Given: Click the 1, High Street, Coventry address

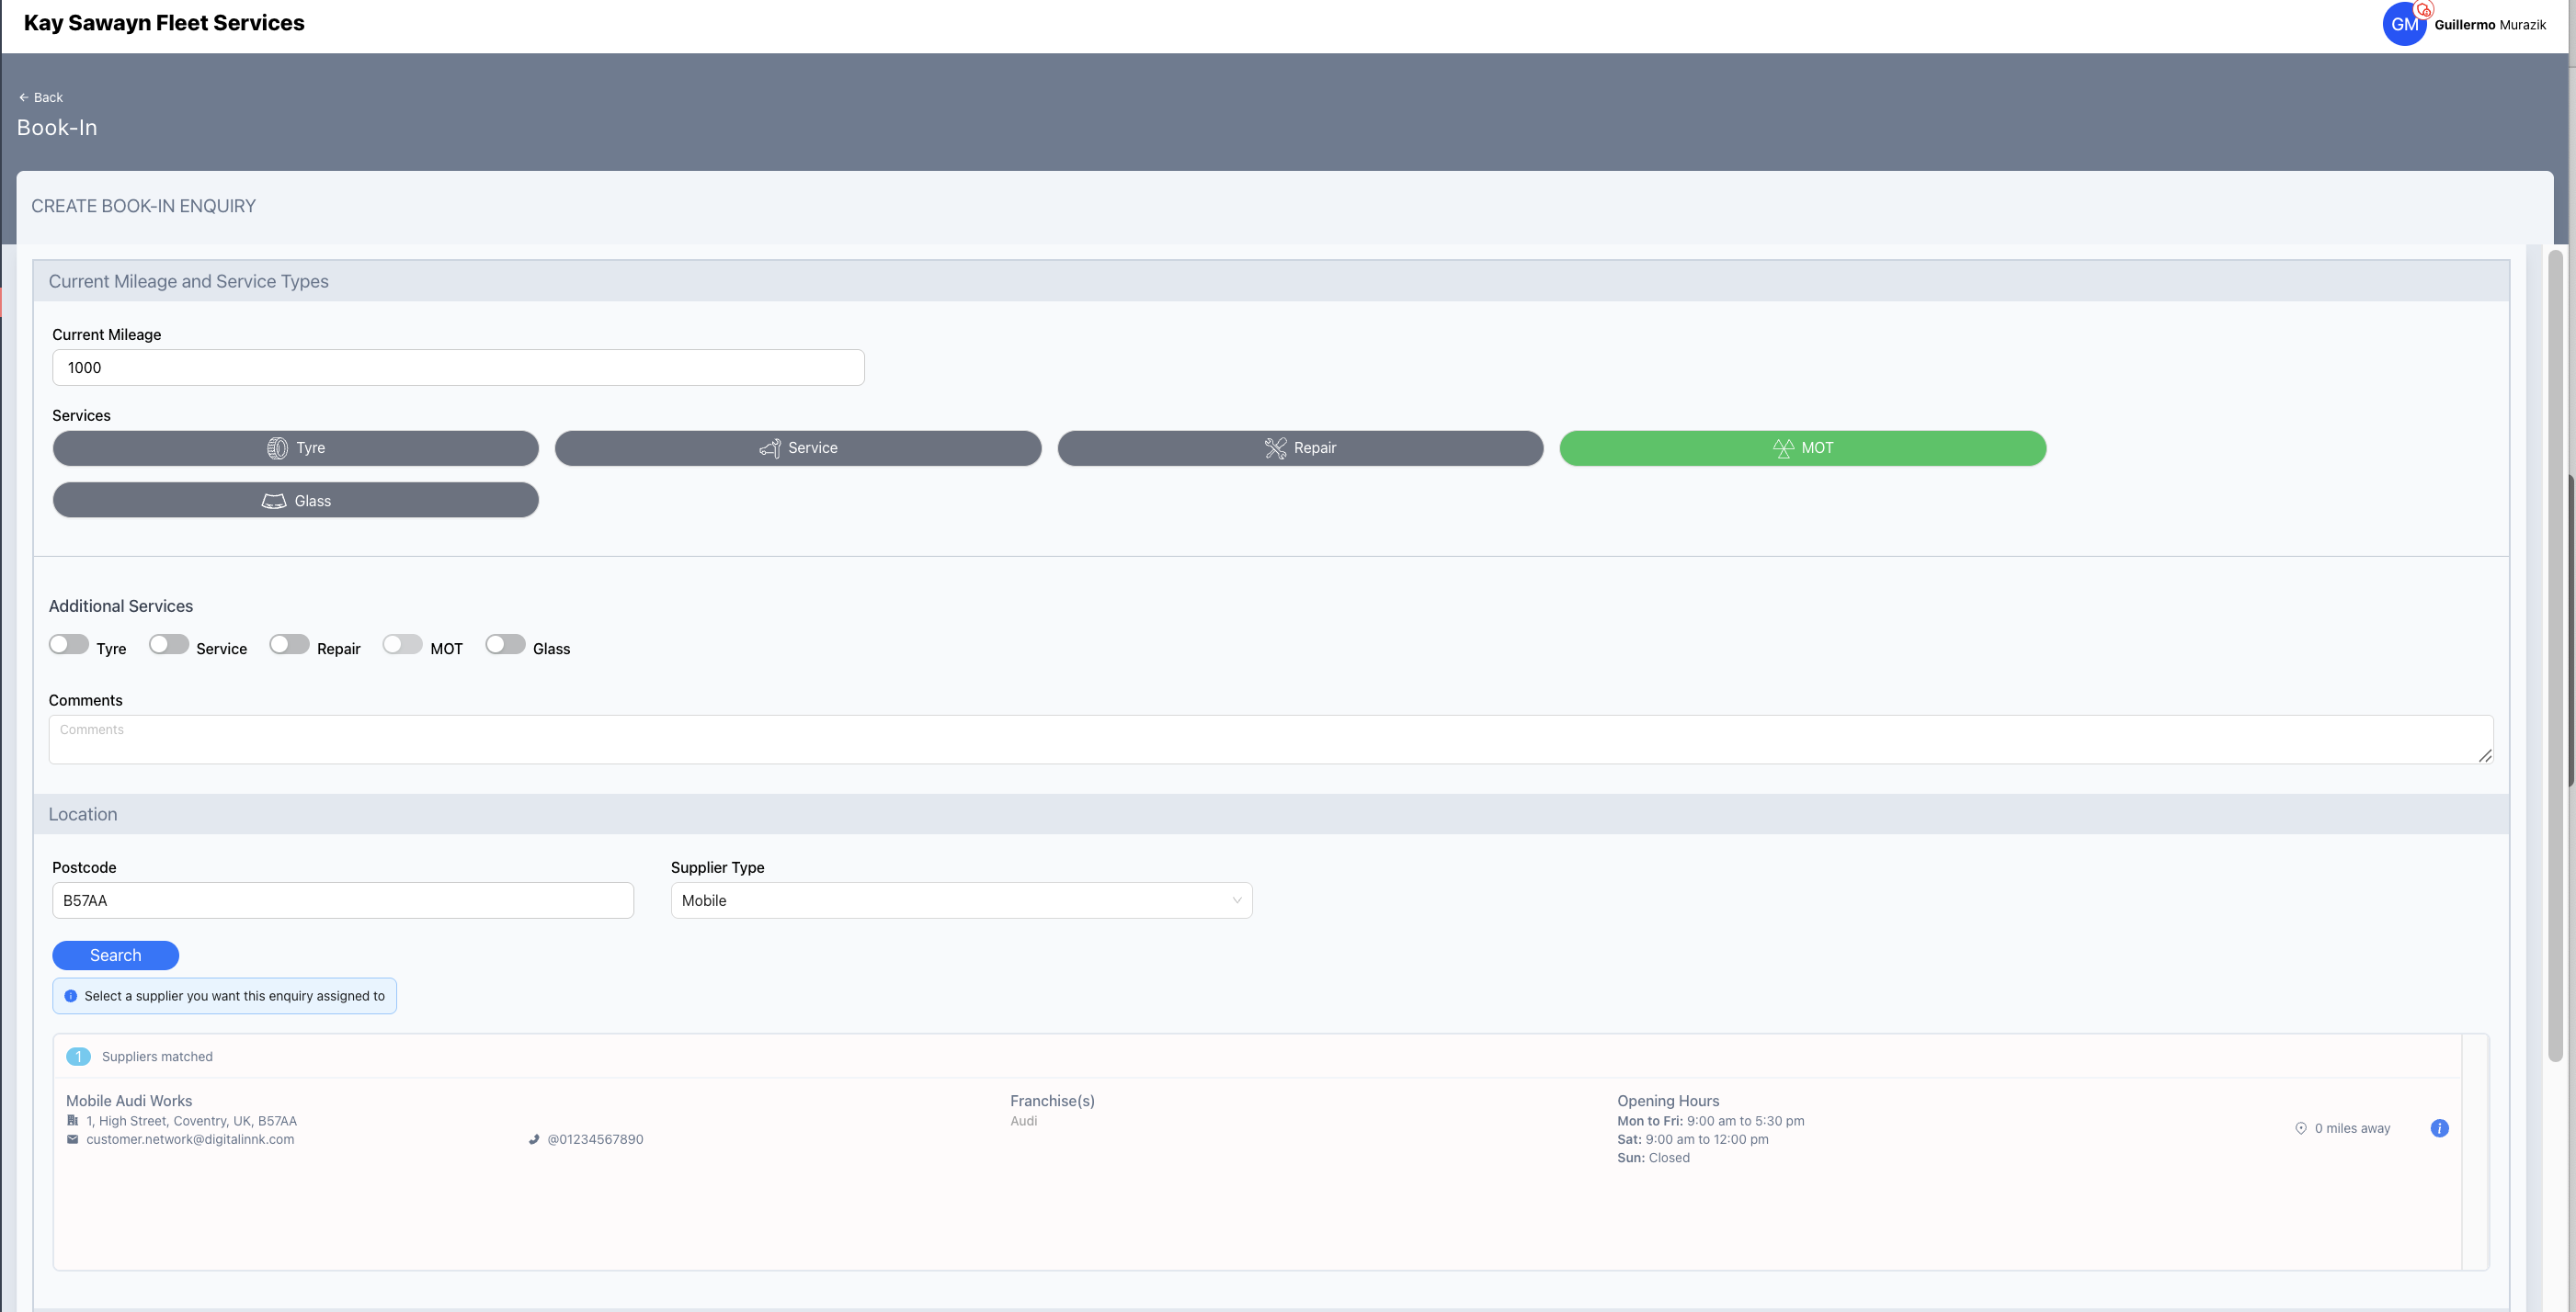Looking at the screenshot, I should [x=191, y=1120].
